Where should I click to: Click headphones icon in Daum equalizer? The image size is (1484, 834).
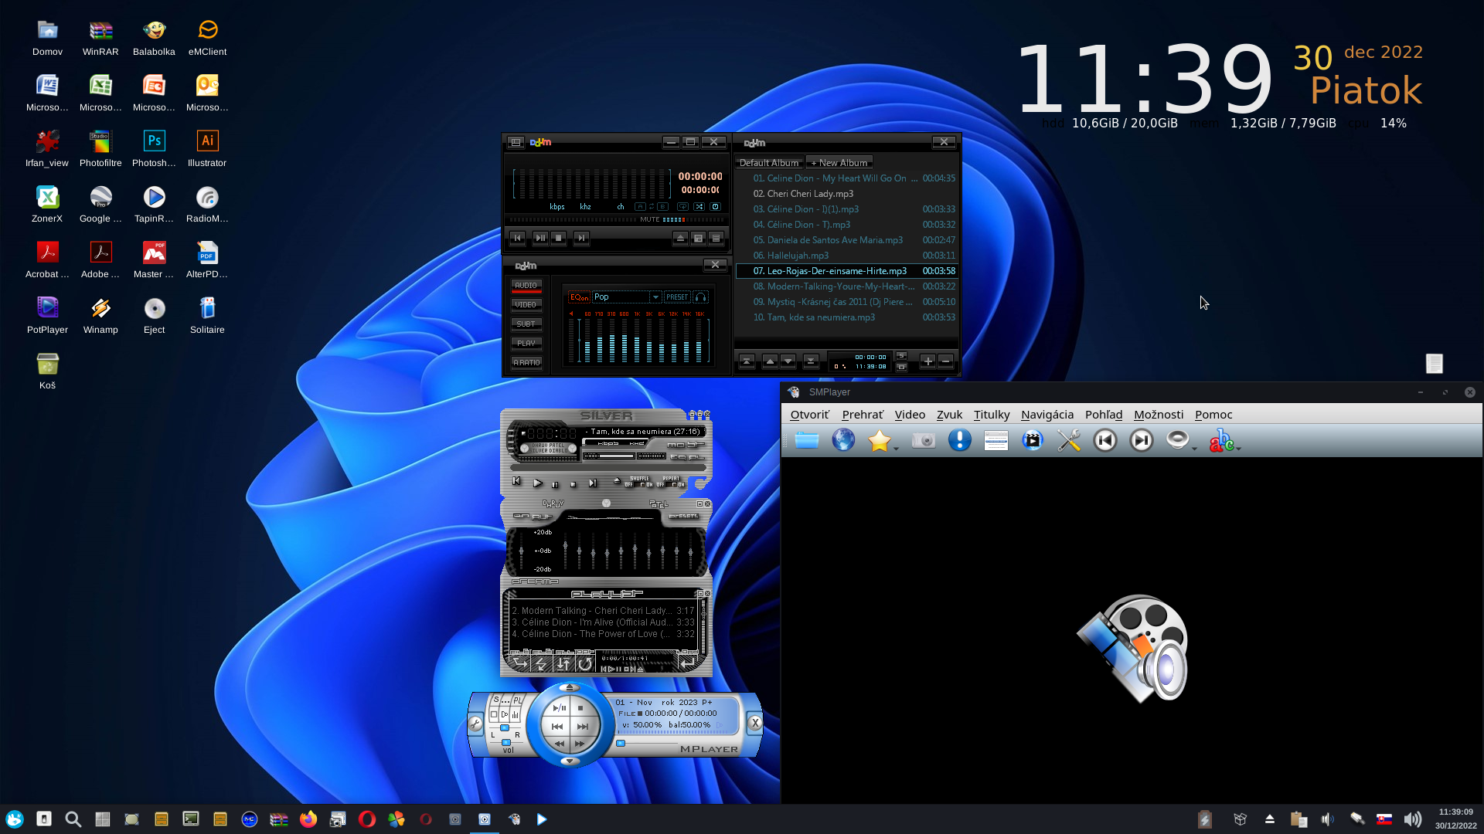[700, 297]
